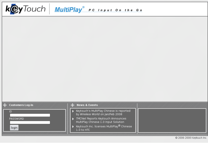This screenshot has height=155, width=208.
Task: Click the 2006-2008 Keytouch Inc. copyright text
Action: tap(191, 138)
